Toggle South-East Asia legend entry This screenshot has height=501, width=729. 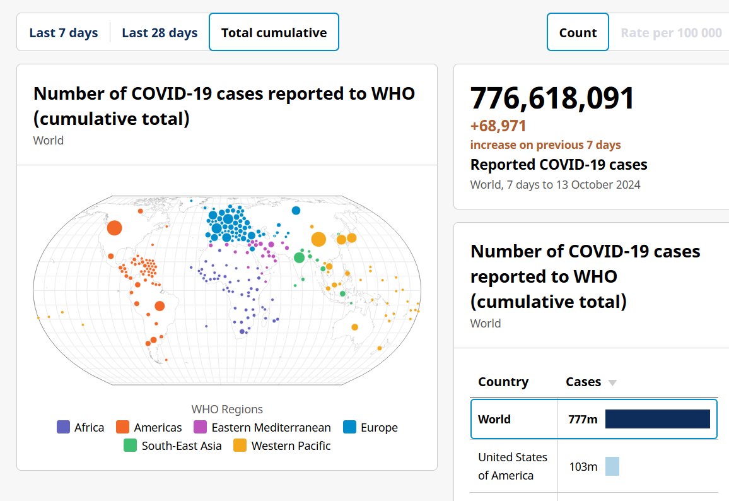coord(173,445)
